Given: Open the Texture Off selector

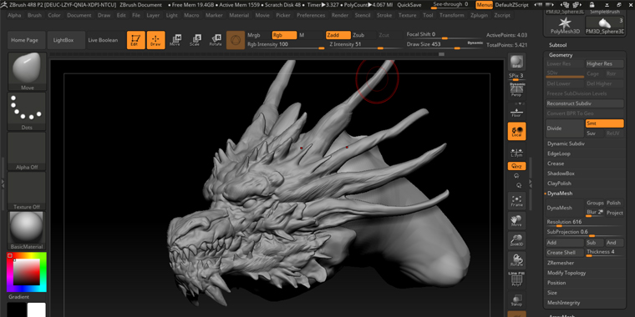Looking at the screenshot, I should coord(27,191).
